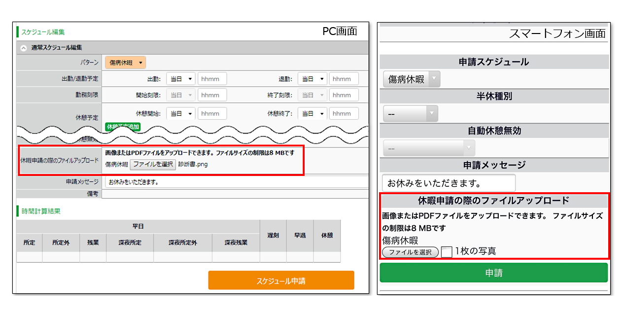This screenshot has width=622, height=310.
Task: Open the パターン 傷病休暇 dropdown
Action: (125, 63)
